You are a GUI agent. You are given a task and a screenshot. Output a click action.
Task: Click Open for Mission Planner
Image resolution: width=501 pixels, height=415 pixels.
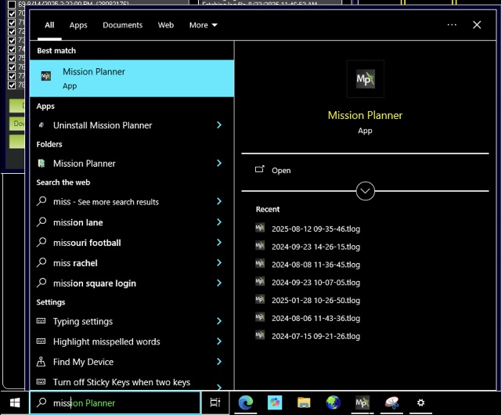pyautogui.click(x=280, y=170)
